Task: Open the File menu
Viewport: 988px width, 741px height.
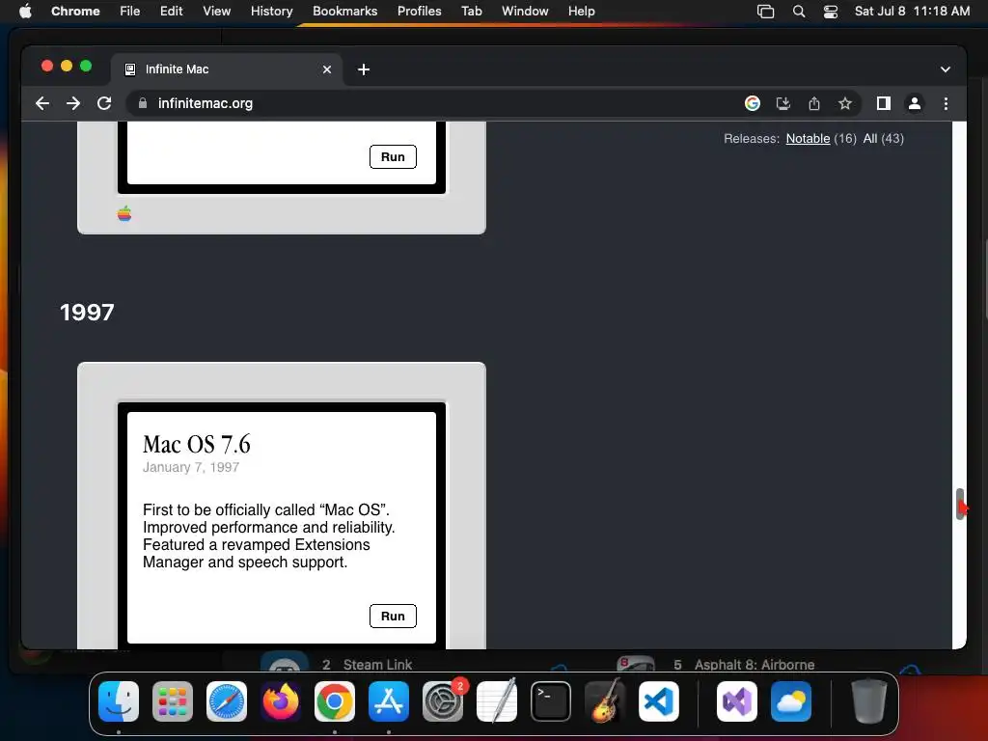Action: 130,12
